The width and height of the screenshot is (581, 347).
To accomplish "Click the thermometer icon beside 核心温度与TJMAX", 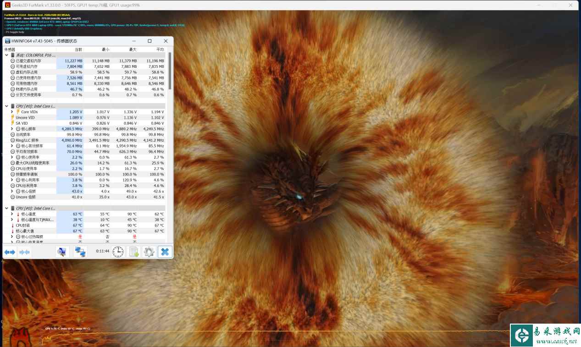I will tap(18, 220).
